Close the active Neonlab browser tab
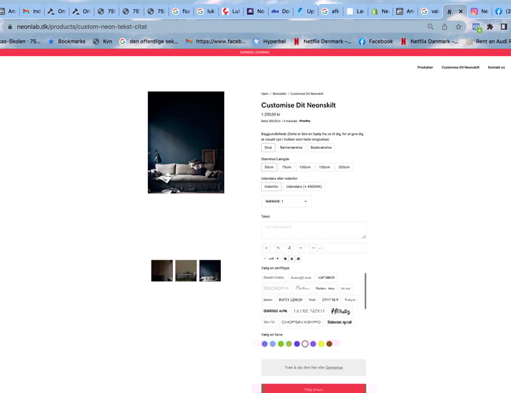Screen dimensions: 511x393 pos(461,11)
